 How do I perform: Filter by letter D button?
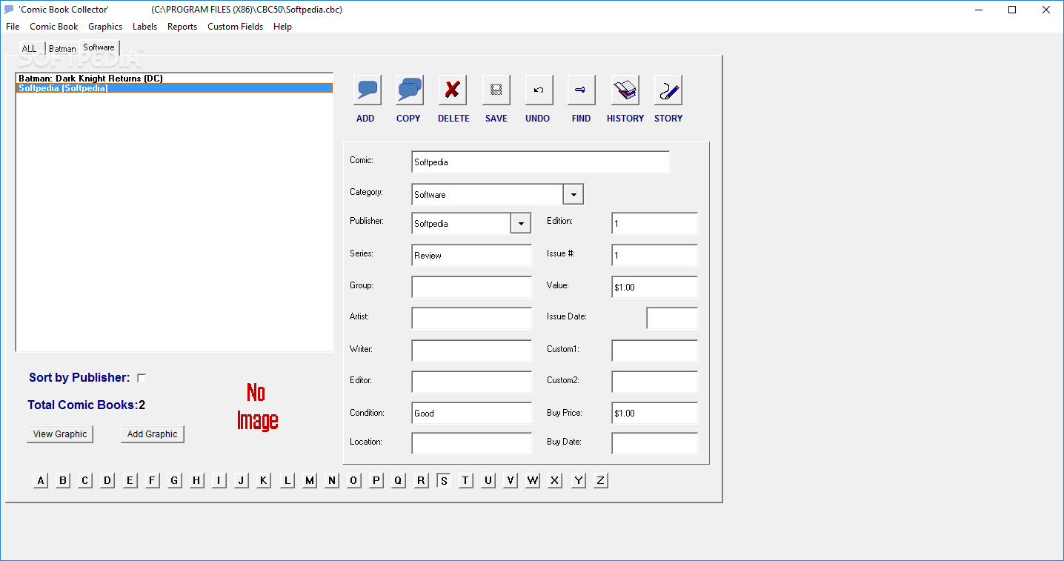pos(107,480)
